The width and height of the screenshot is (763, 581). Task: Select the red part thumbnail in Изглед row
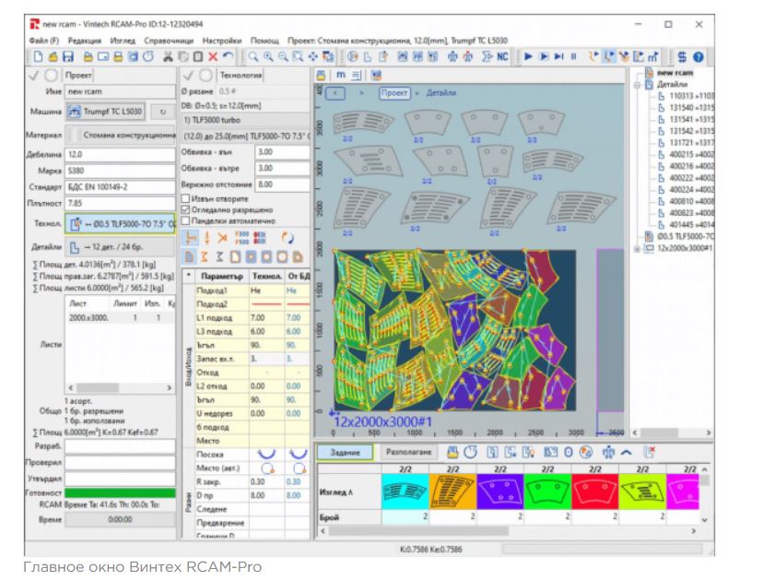coord(595,492)
